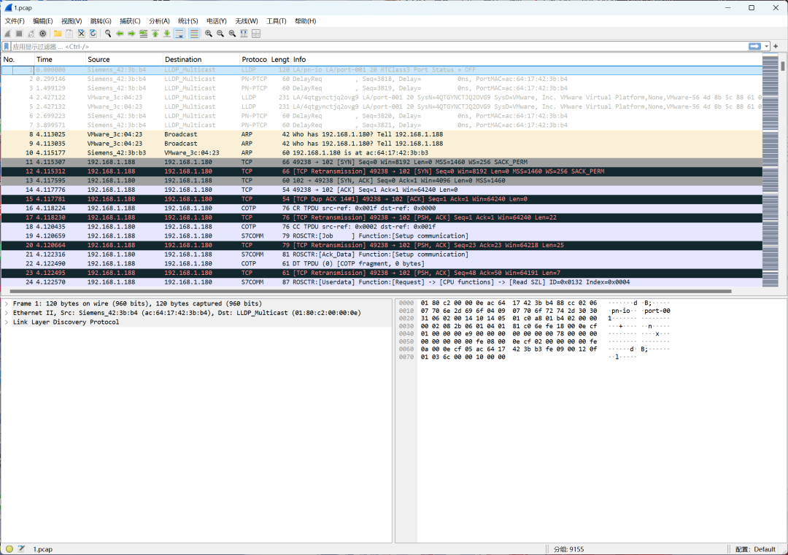Viewport: 788px width, 555px height.
Task: Reset text size to normal icon
Action: pyautogui.click(x=232, y=34)
